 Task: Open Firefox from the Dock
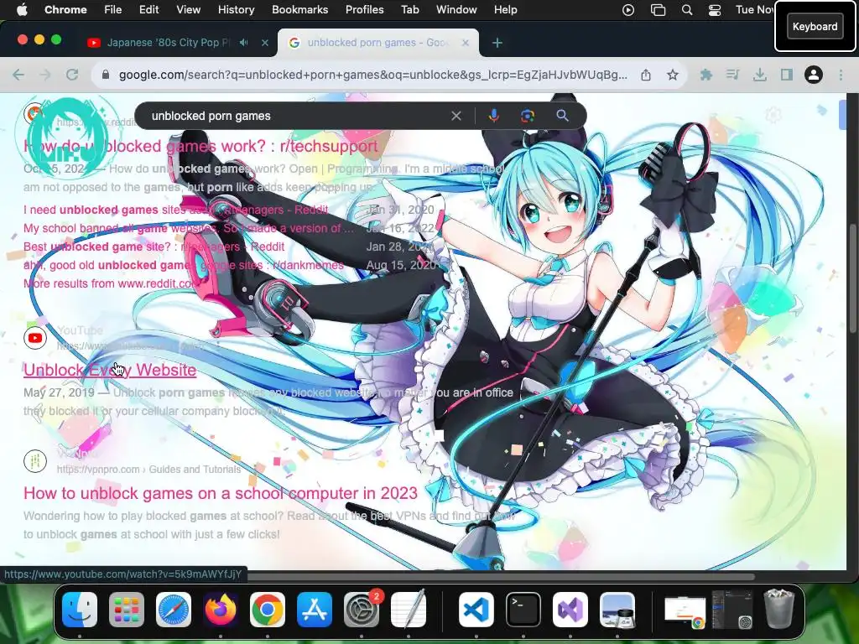click(221, 610)
